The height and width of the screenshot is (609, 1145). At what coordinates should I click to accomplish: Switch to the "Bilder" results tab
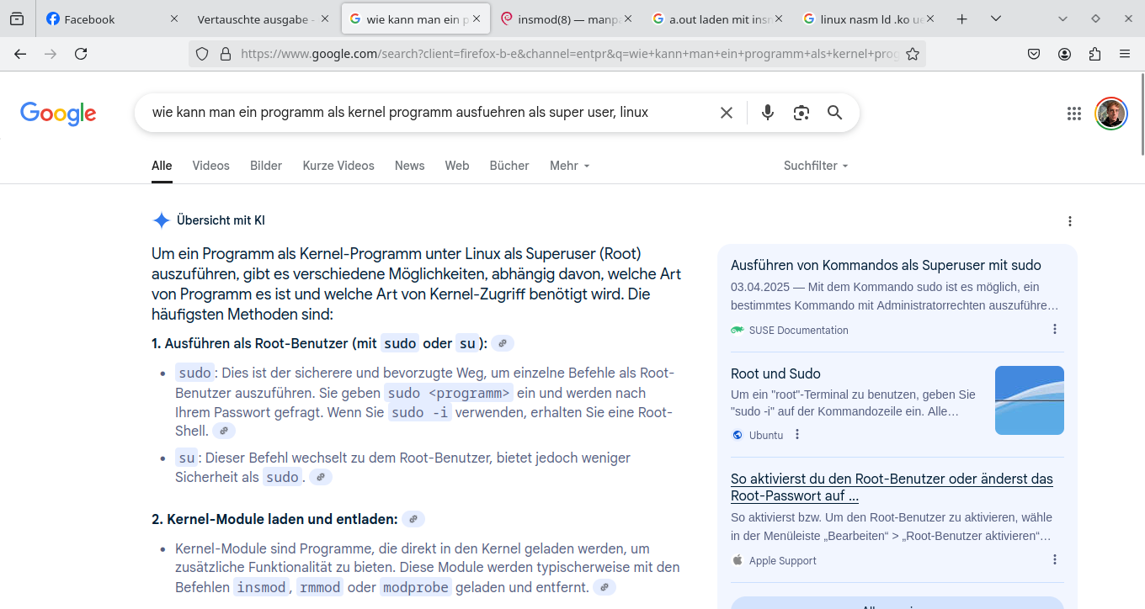pos(265,166)
